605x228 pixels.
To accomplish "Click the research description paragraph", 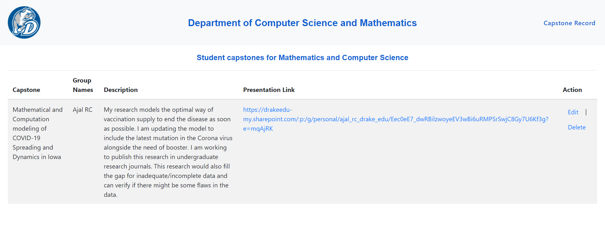I will tap(168, 152).
